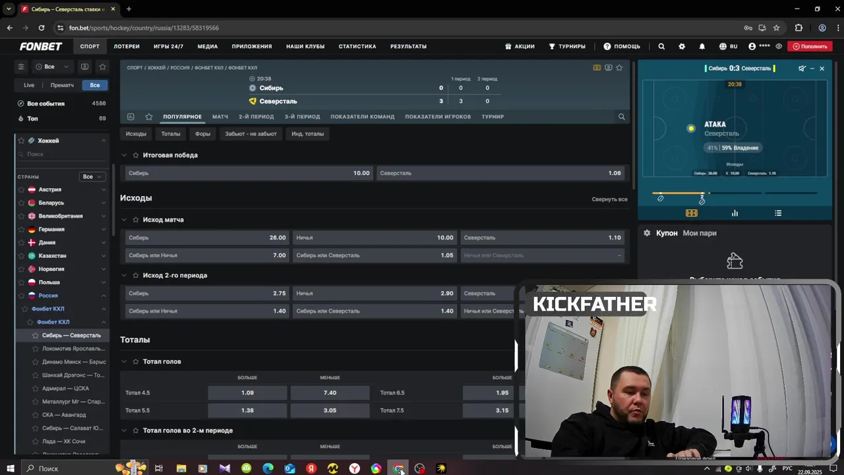This screenshot has height=475, width=844.
Task: Collapse the Итоговая победа market
Action: pyautogui.click(x=124, y=155)
